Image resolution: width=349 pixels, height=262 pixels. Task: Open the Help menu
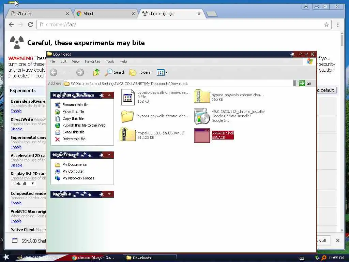123,61
